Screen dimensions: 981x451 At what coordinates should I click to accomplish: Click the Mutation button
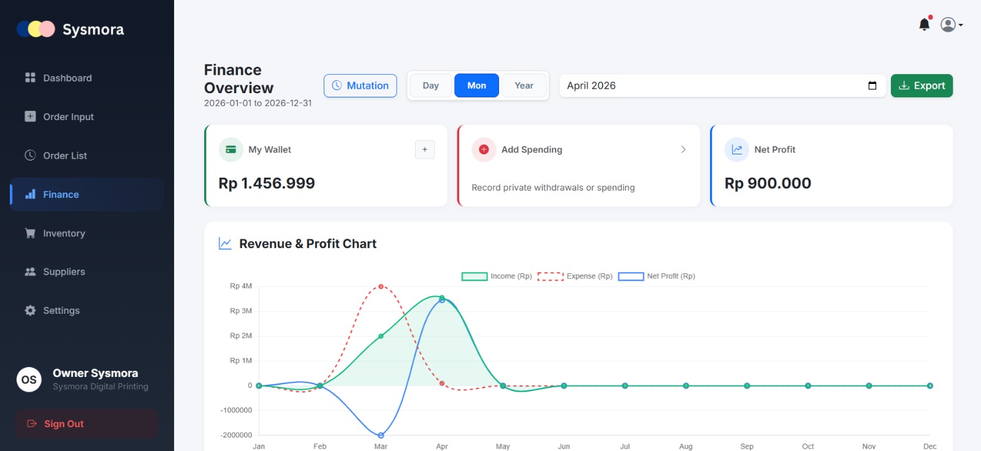(361, 86)
